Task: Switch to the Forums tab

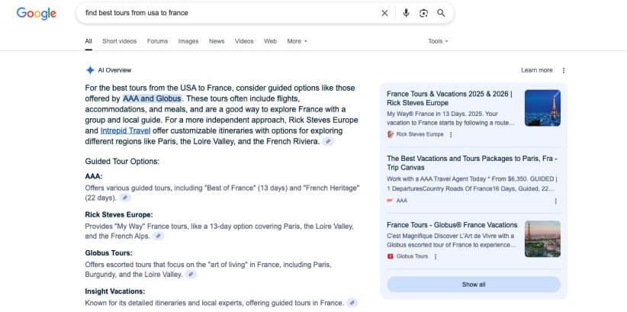Action: click(158, 41)
